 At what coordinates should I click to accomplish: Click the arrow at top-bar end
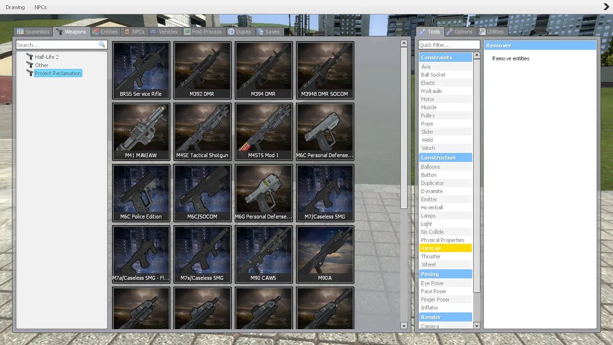606,7
